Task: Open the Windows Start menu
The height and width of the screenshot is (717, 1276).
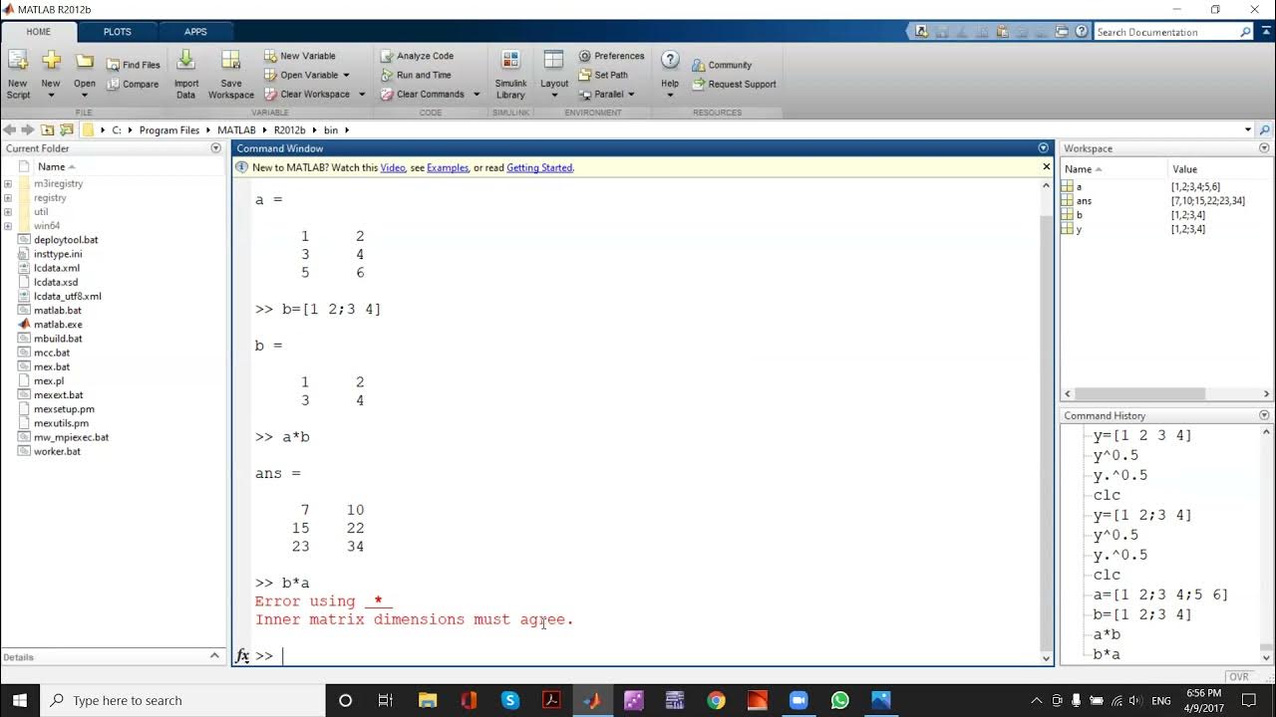Action: point(19,700)
